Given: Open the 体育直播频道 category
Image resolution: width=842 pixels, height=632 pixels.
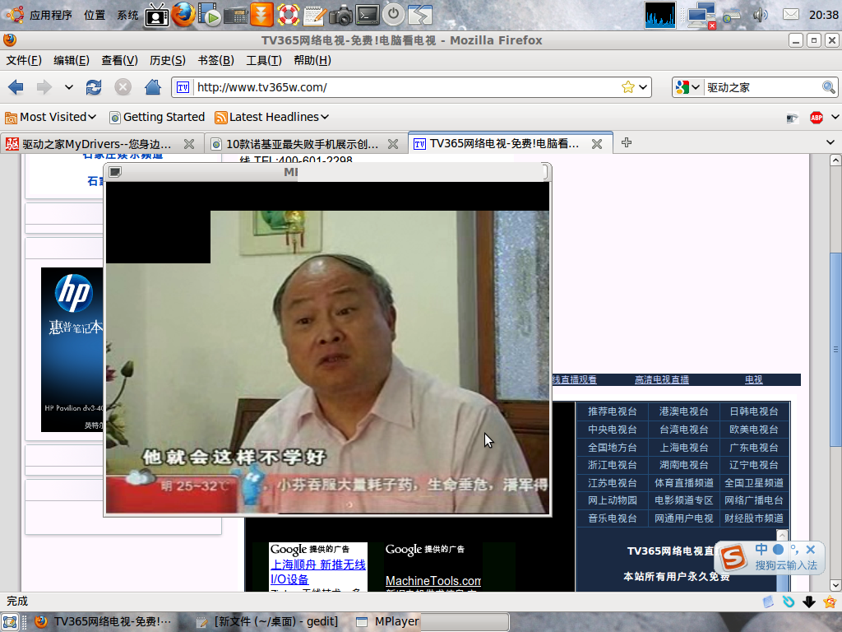Looking at the screenshot, I should [683, 483].
